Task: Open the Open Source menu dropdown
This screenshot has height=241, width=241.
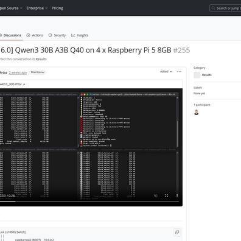Action: click(x=10, y=8)
